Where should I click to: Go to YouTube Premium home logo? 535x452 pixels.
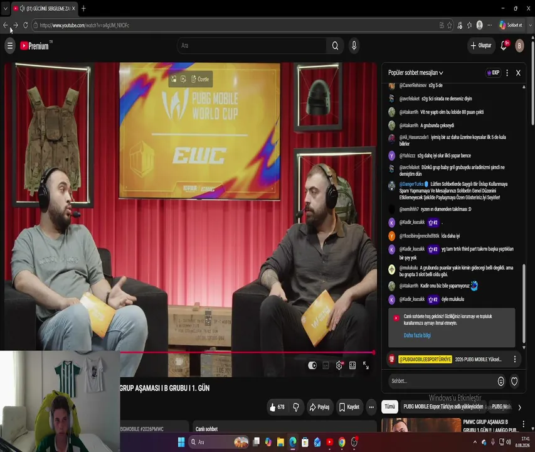tap(36, 45)
